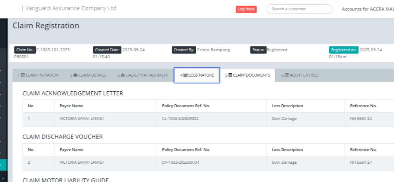The image size is (394, 182).
Task: Expand the topmost sidebar arrow beside the tabs
Action: [x=1, y=71]
